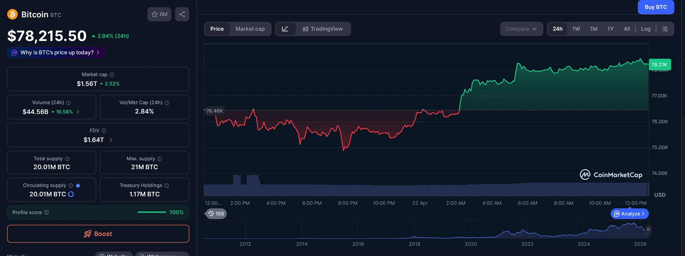Click the 2.84% Vol/Mkt Cap value

tap(144, 112)
